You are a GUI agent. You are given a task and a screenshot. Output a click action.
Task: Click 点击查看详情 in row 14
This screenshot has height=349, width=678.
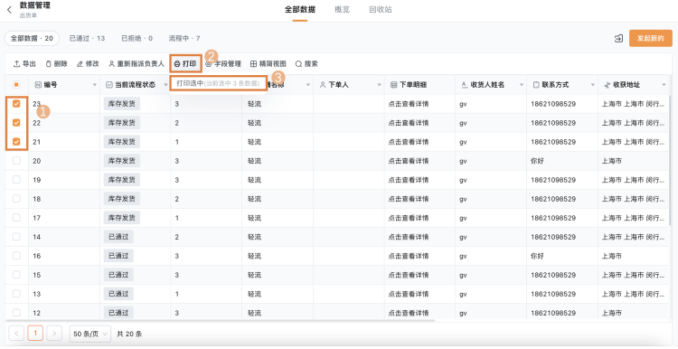click(x=409, y=237)
